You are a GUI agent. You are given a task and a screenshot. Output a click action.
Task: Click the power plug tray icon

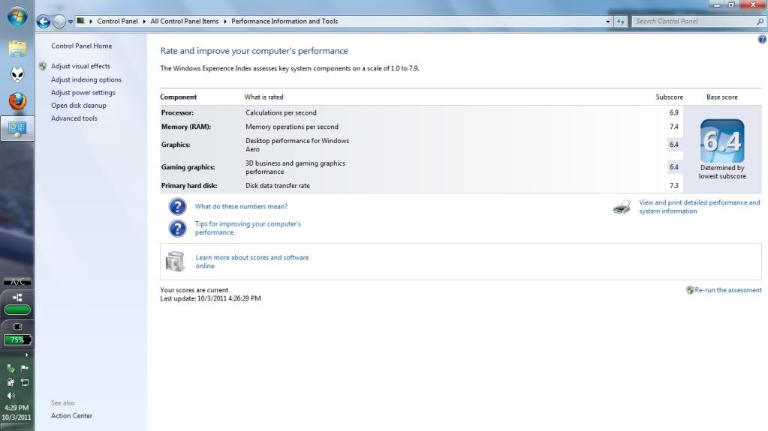[11, 382]
